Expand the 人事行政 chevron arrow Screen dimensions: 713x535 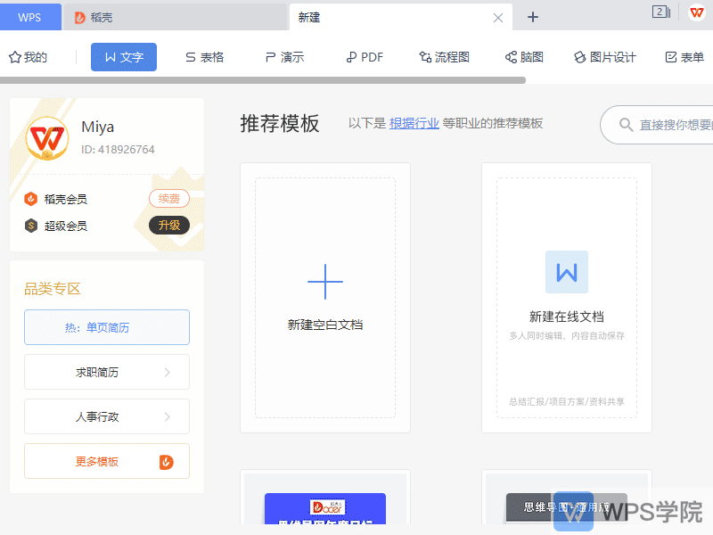(168, 416)
